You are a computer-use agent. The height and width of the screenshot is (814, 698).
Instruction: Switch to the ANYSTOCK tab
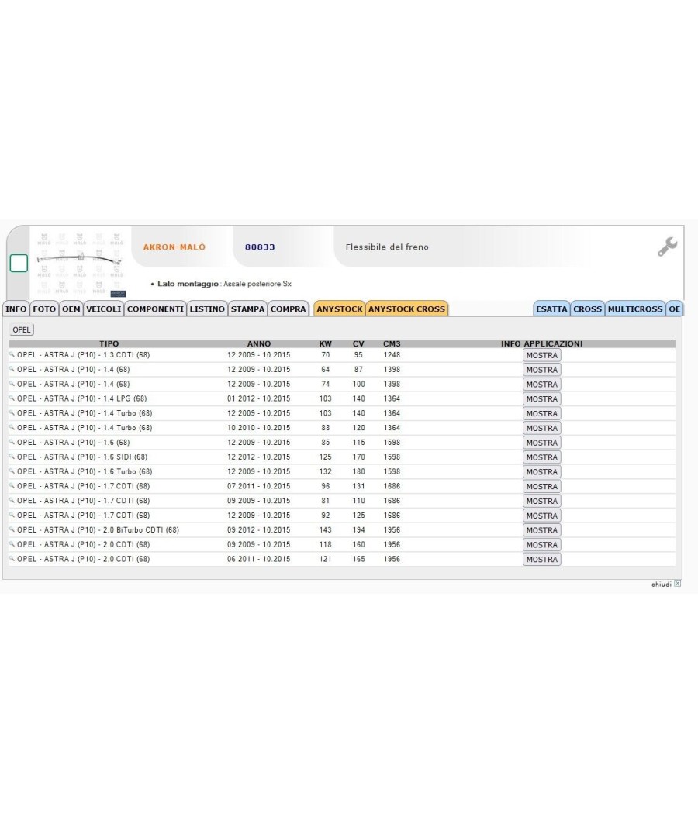pyautogui.click(x=340, y=309)
